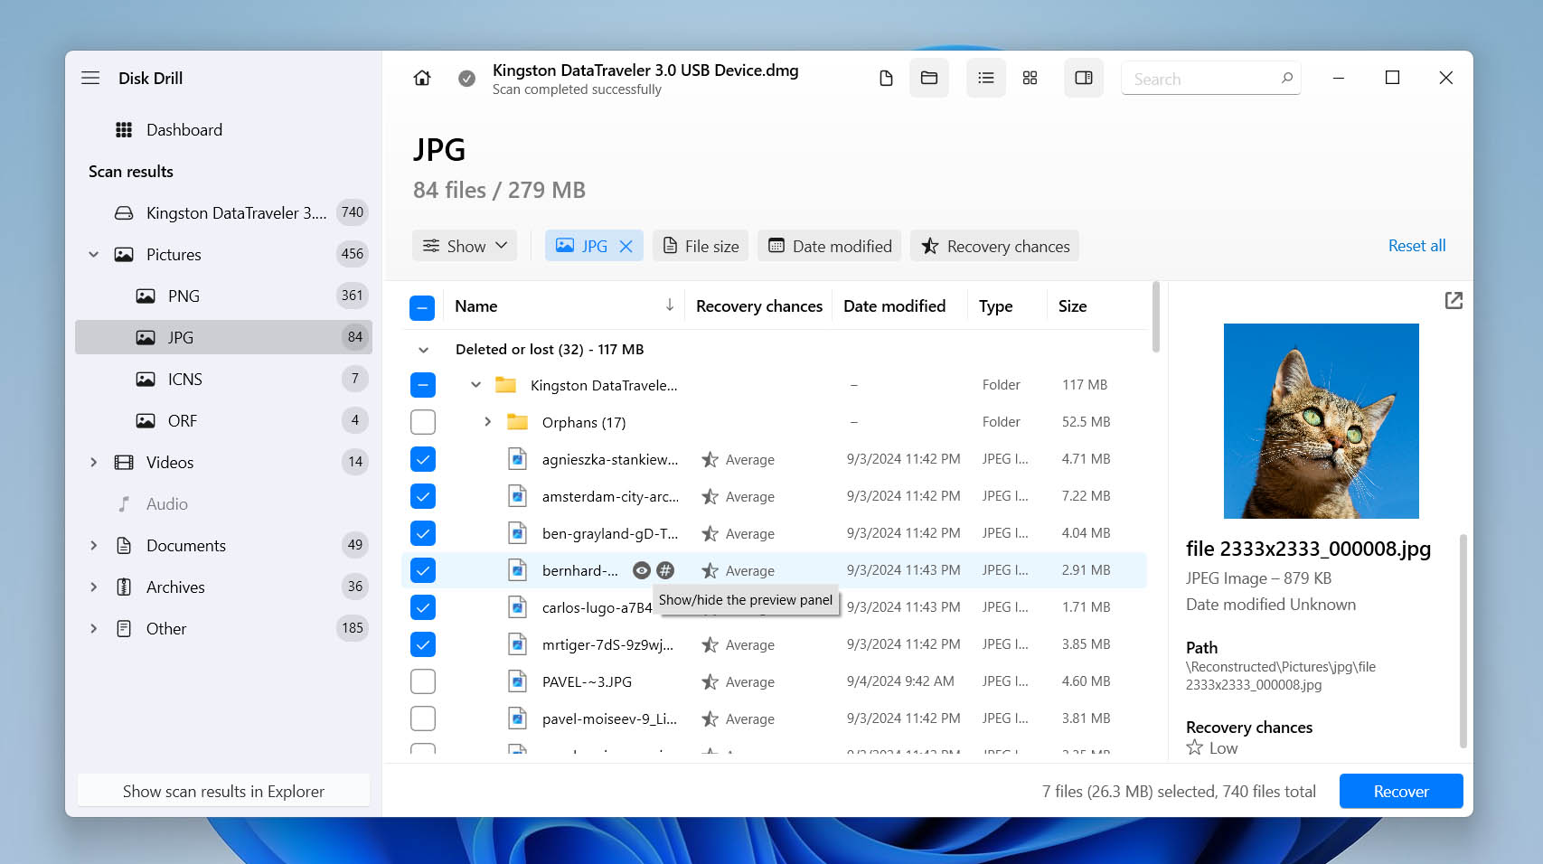Click the active JPG filter chip
This screenshot has width=1543, height=864.
pos(594,246)
